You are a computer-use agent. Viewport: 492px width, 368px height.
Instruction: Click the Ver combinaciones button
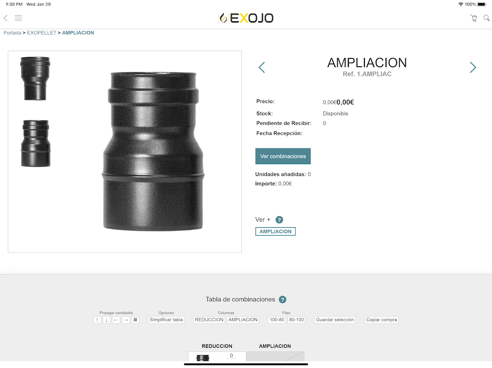coord(283,156)
